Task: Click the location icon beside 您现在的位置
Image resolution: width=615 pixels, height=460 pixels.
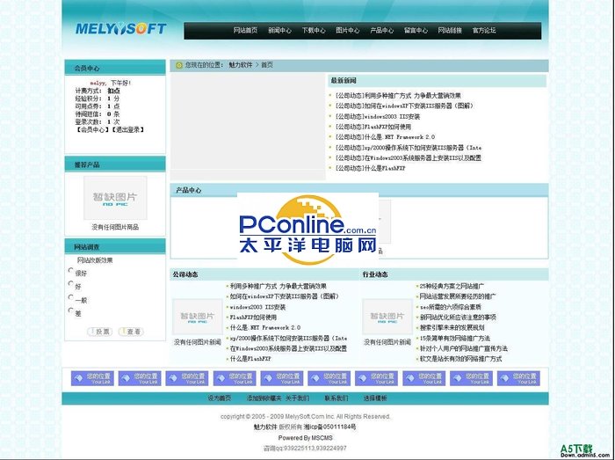Action: coord(179,65)
